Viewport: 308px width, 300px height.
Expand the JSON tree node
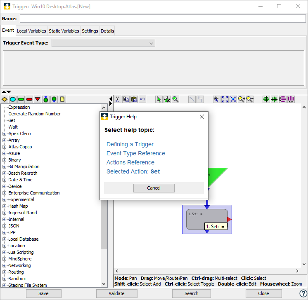coord(4,226)
